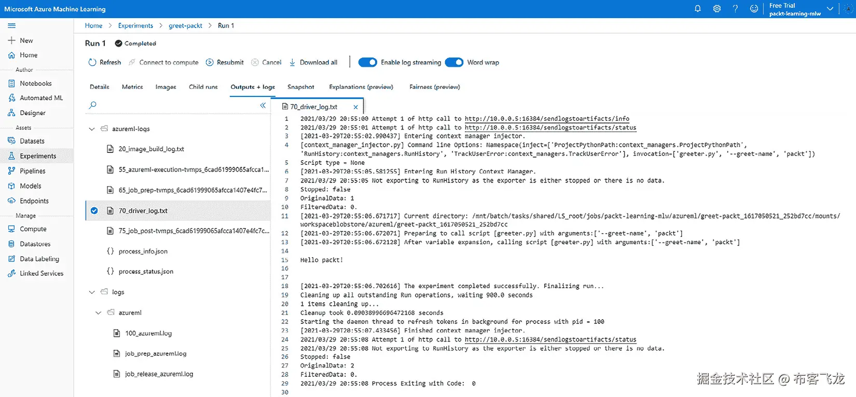Click the New plus item
This screenshot has height=397, width=856.
pos(20,40)
